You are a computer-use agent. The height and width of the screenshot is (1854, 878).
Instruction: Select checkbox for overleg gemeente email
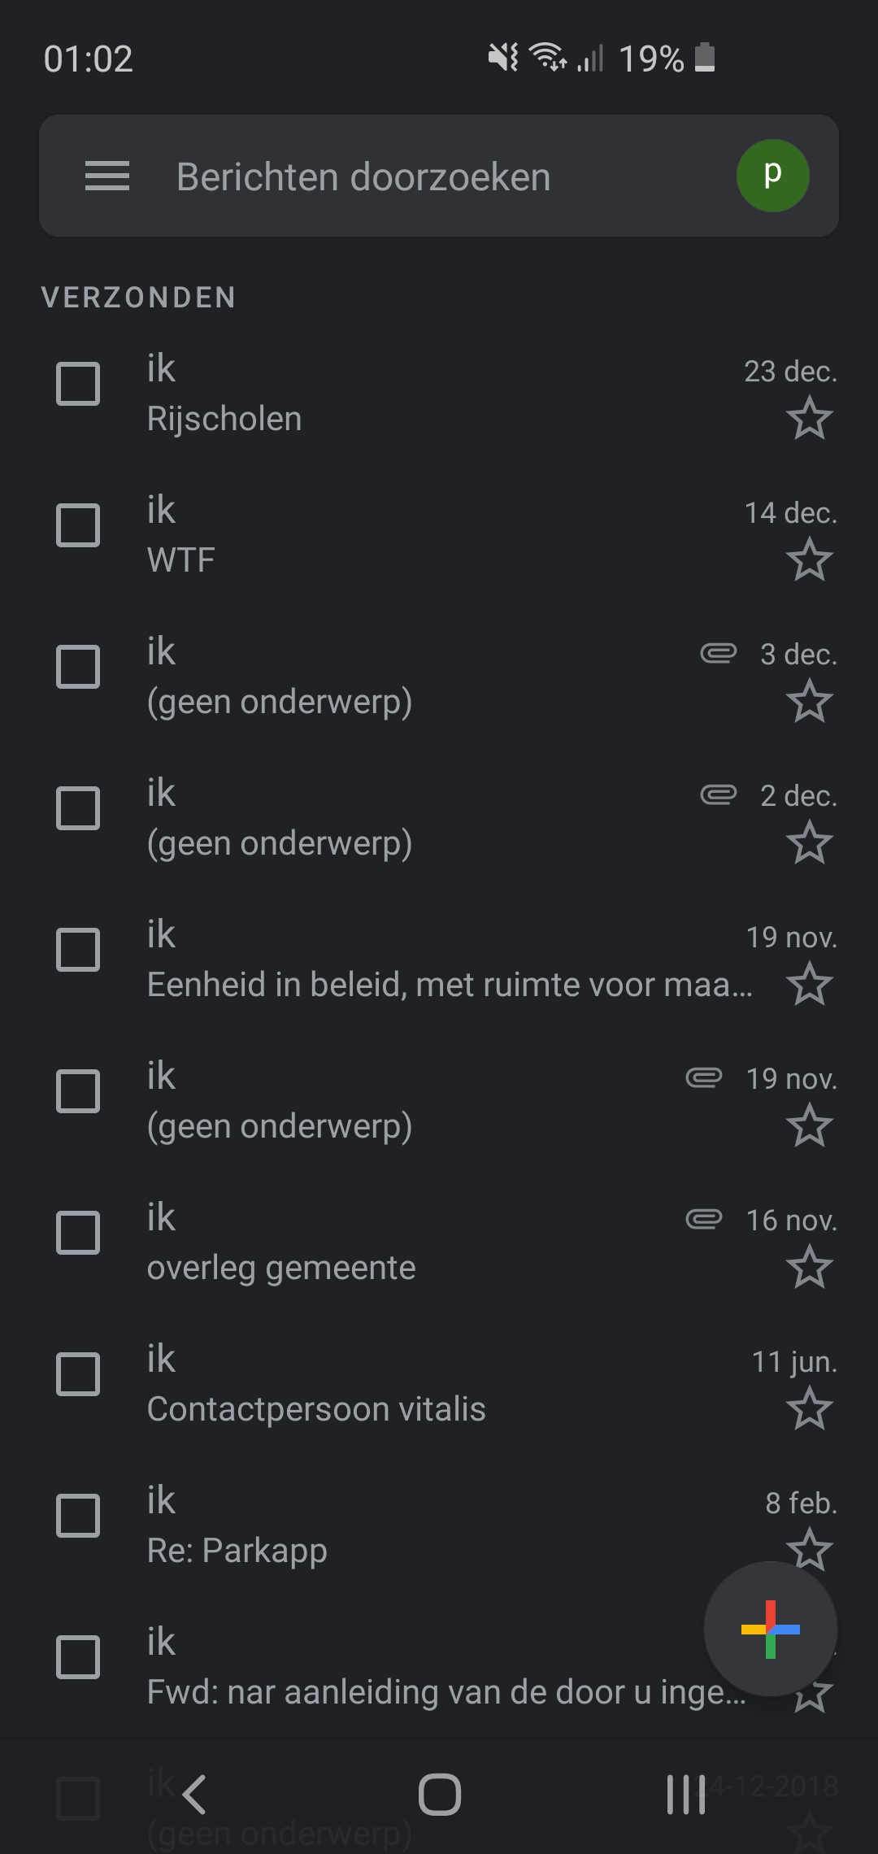(78, 1233)
